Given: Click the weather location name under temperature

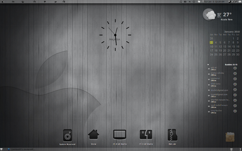Looking at the screenshot, I should [226, 20].
